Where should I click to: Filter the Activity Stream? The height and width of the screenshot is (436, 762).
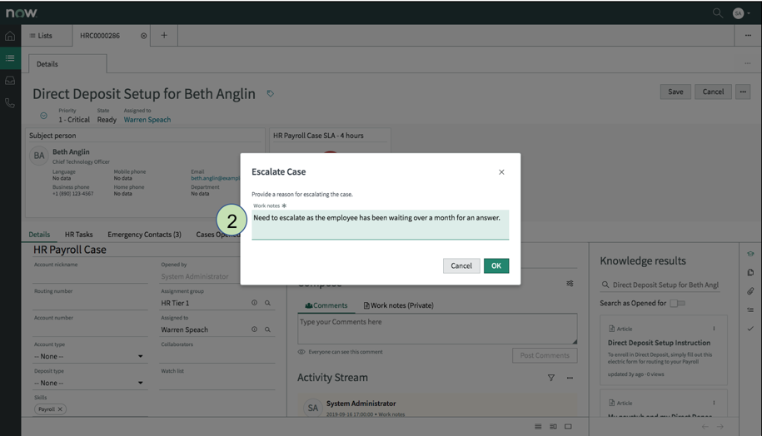coord(551,378)
